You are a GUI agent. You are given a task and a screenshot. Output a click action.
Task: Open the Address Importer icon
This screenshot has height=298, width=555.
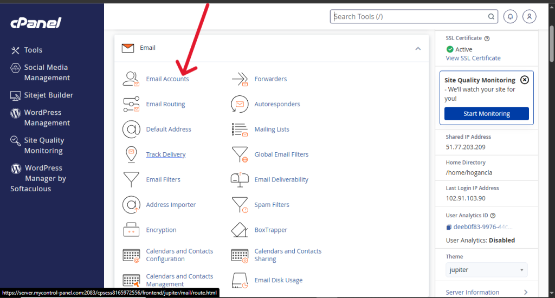pyautogui.click(x=131, y=205)
